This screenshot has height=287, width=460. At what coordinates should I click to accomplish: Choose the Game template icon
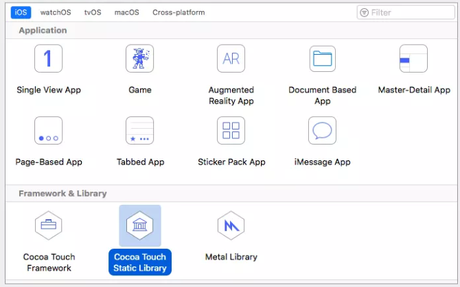[139, 58]
